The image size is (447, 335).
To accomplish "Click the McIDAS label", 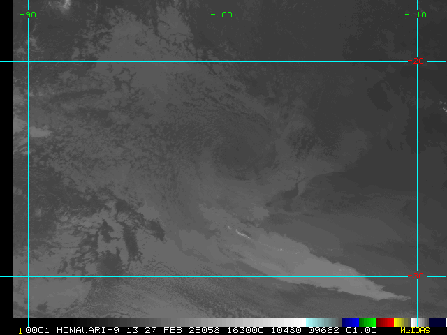I will pyautogui.click(x=415, y=330).
